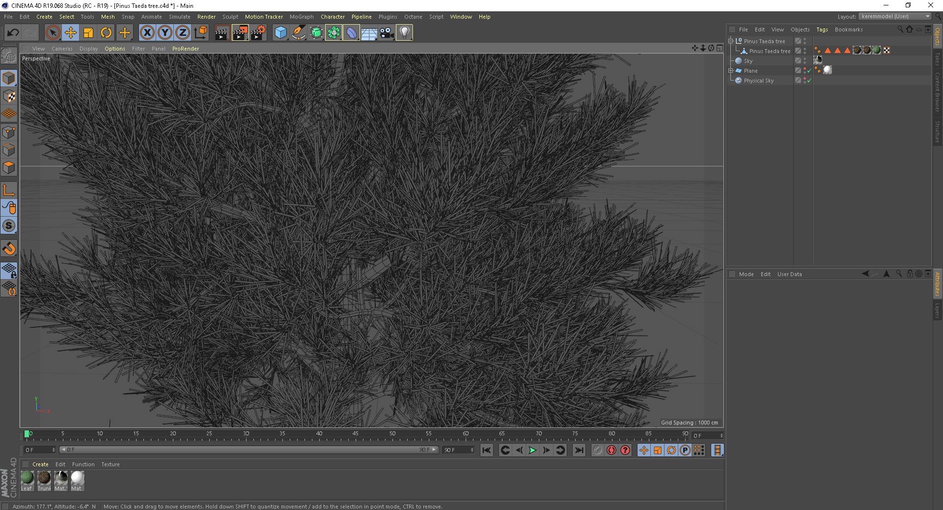Activate the Move tool
The height and width of the screenshot is (510, 943).
(70, 33)
